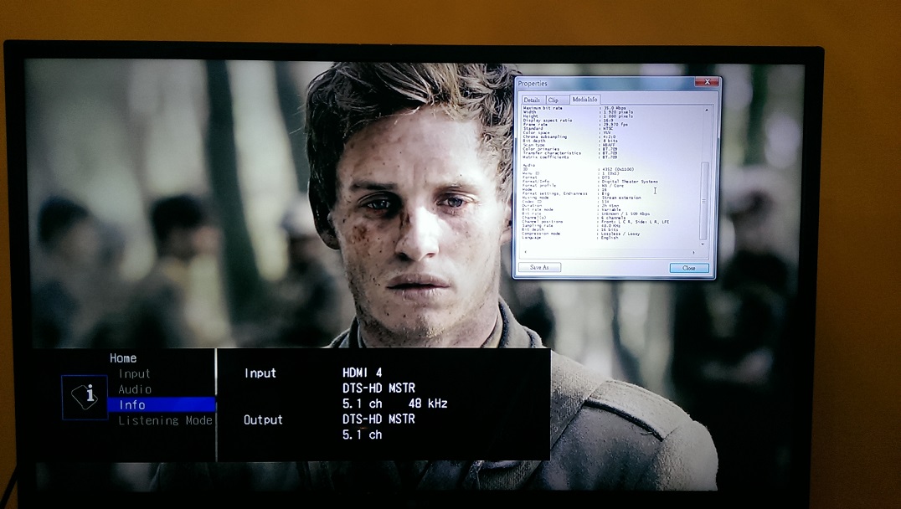Close the Properties dialog with the red X
Image resolution: width=901 pixels, height=509 pixels.
click(x=706, y=82)
